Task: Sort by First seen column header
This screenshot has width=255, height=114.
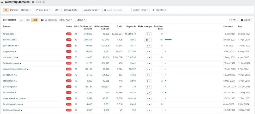Action: click(228, 26)
